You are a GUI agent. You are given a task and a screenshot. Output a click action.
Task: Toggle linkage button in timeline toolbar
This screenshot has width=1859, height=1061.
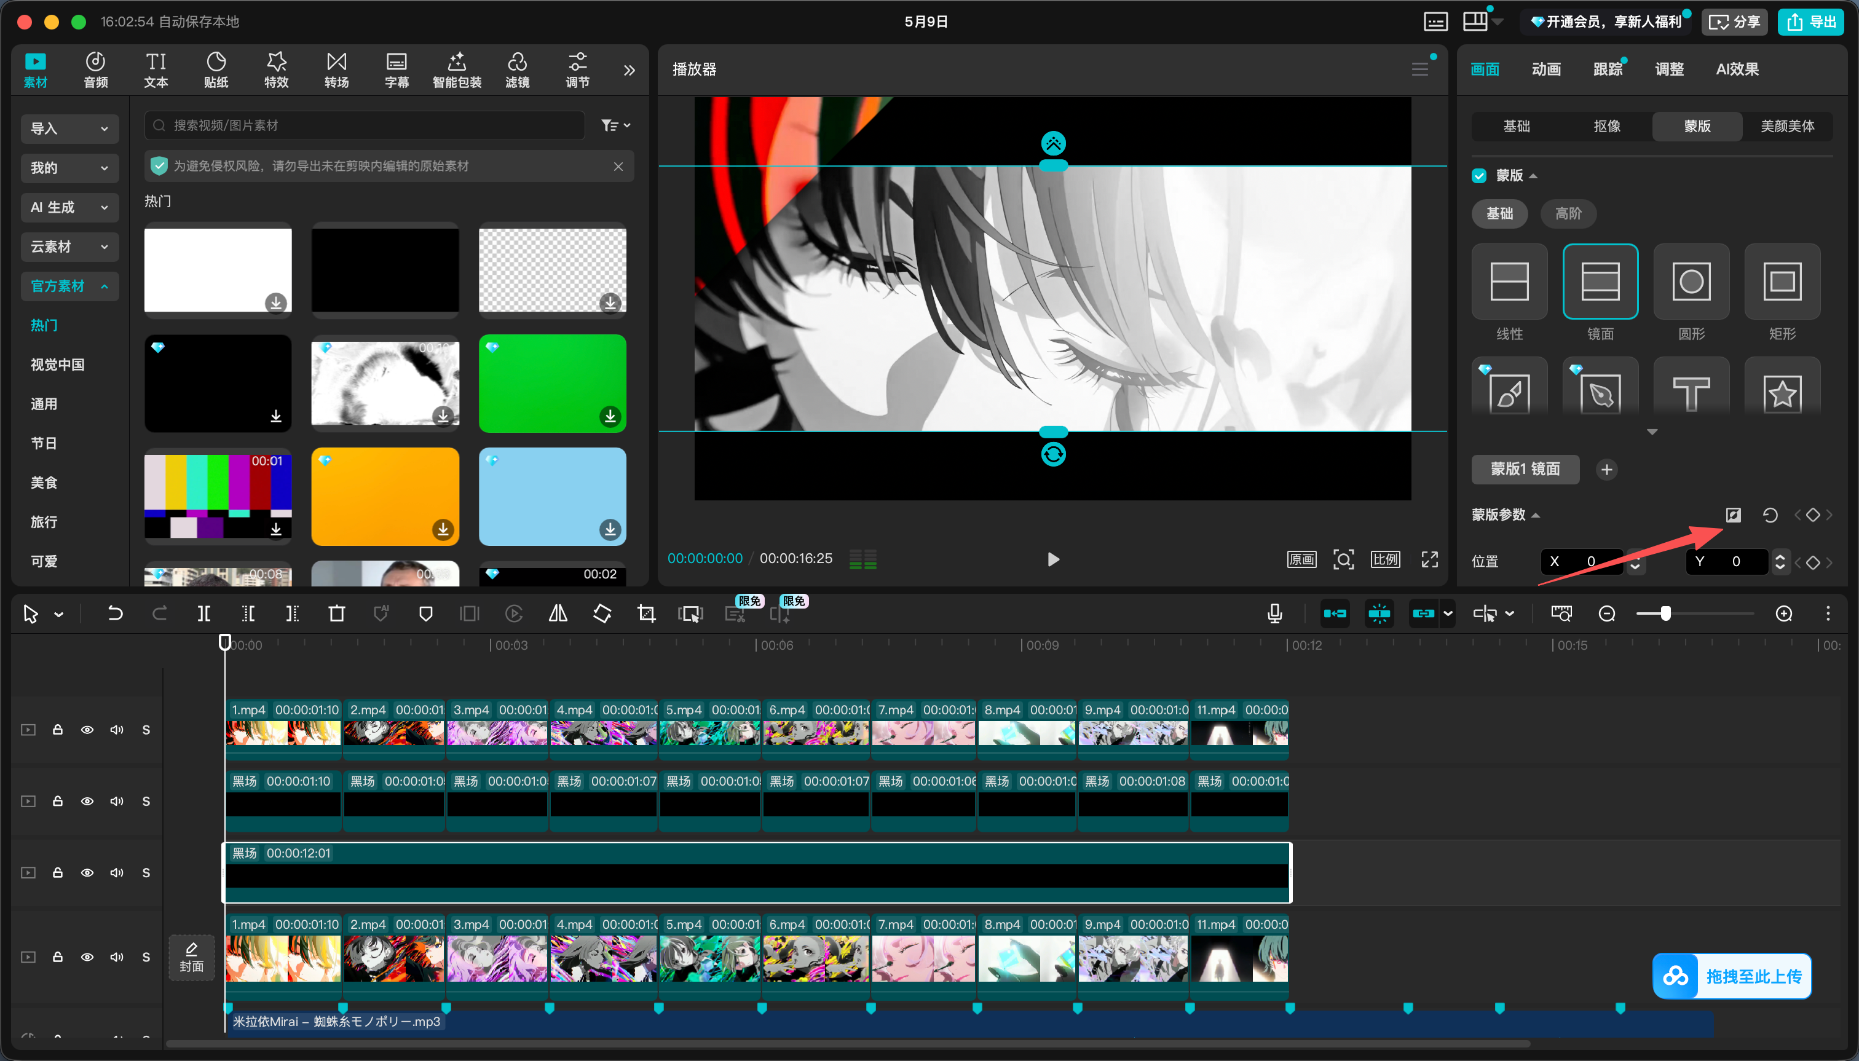pyautogui.click(x=1424, y=613)
